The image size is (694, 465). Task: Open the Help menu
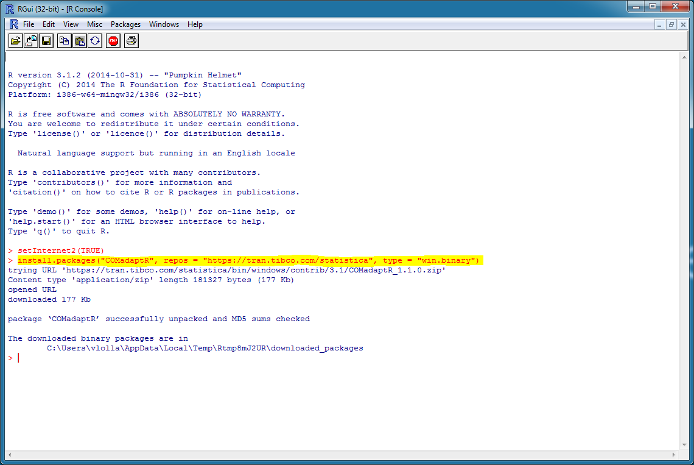(195, 24)
